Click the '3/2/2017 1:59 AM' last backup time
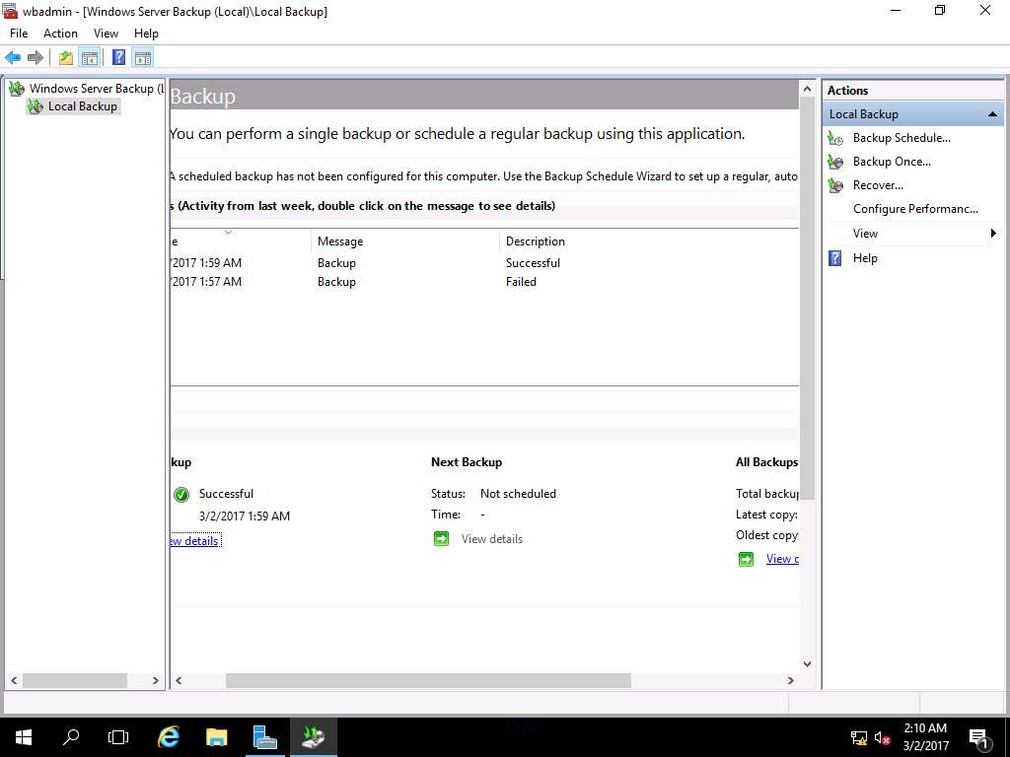 [245, 516]
